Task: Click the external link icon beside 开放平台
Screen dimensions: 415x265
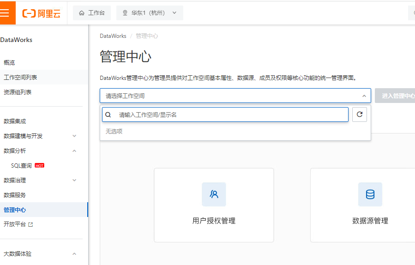Action: point(31,225)
